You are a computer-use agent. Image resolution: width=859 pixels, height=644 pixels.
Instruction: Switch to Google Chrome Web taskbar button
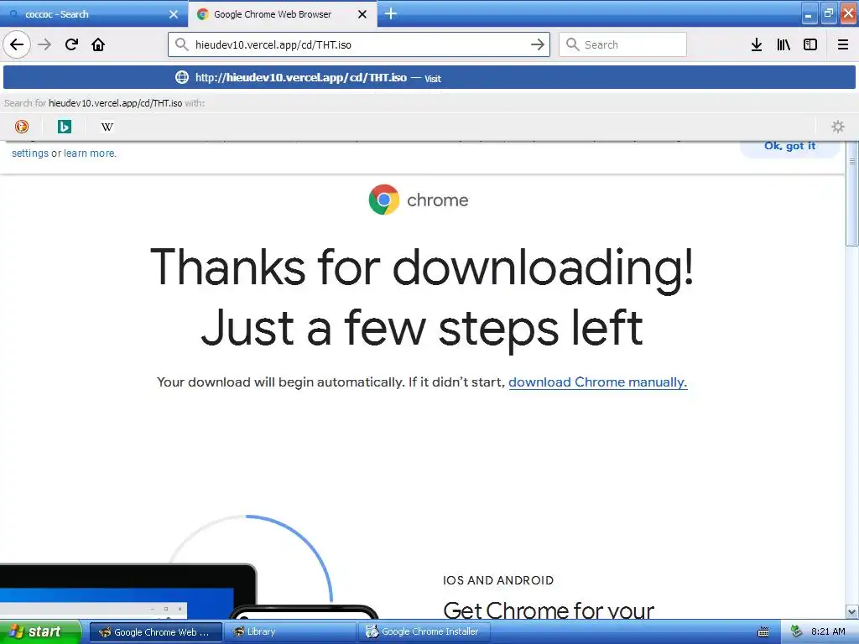coord(155,632)
